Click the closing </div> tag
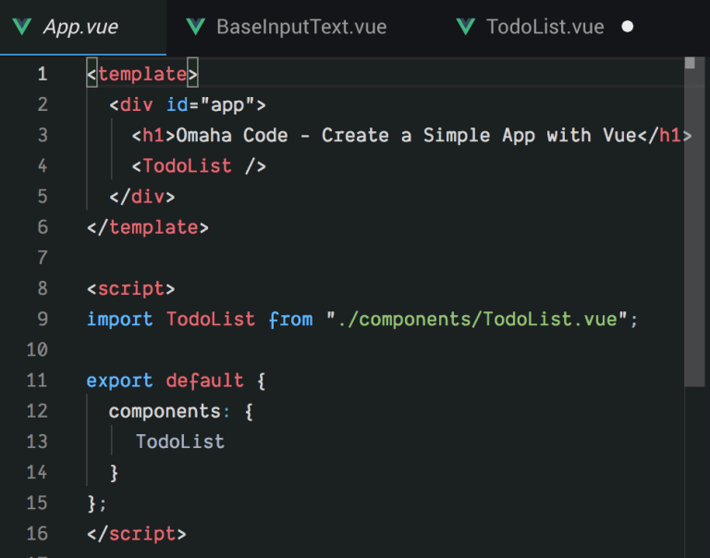 pos(142,197)
